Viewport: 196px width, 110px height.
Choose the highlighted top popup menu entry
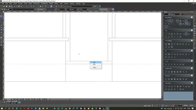(96, 62)
